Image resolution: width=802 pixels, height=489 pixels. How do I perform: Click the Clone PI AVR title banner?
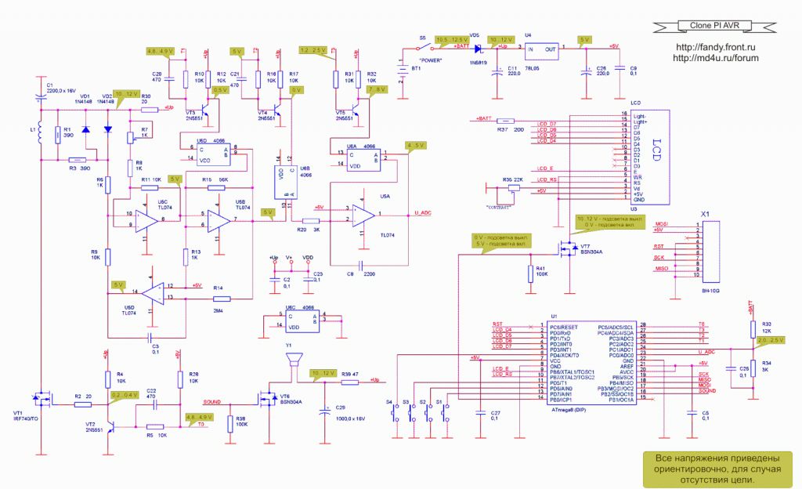pyautogui.click(x=714, y=26)
